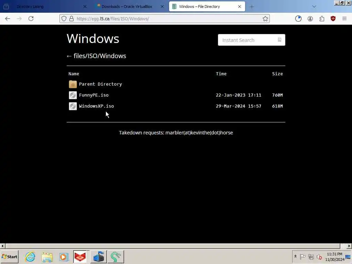The image size is (352, 264).
Task: Open the Parent Directory link
Action: coord(100,84)
